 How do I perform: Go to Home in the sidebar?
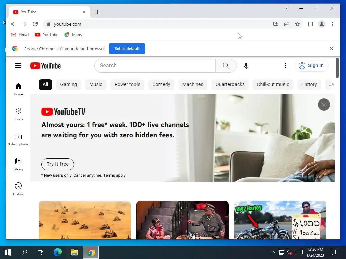coord(18,89)
